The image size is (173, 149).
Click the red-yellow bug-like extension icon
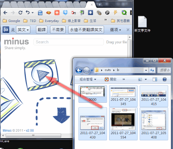click(49, 13)
